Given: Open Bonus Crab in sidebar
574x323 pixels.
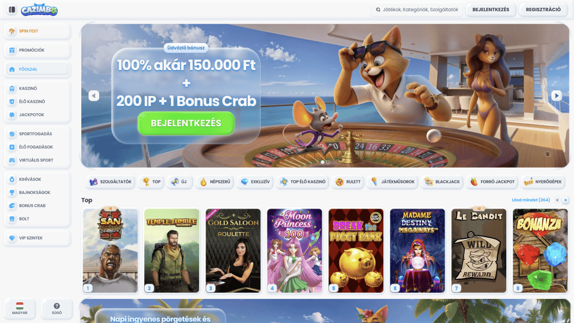Looking at the screenshot, I should [38, 205].
